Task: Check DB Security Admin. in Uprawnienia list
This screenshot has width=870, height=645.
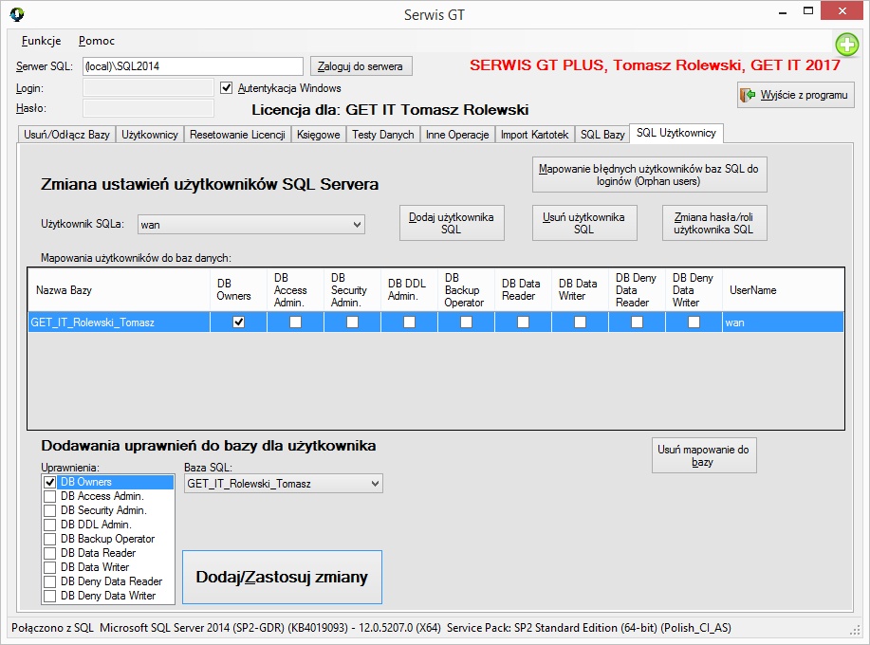Action: click(49, 510)
